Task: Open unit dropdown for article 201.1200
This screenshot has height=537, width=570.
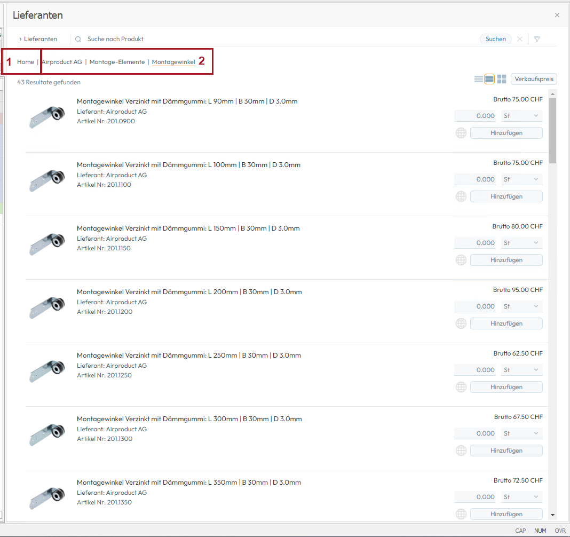Action: tap(521, 306)
